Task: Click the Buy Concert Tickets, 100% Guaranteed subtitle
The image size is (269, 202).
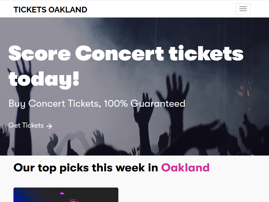Action: tap(97, 104)
